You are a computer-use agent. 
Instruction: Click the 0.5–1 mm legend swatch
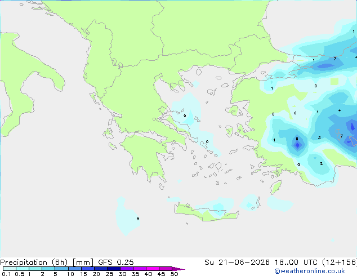coord(23,269)
